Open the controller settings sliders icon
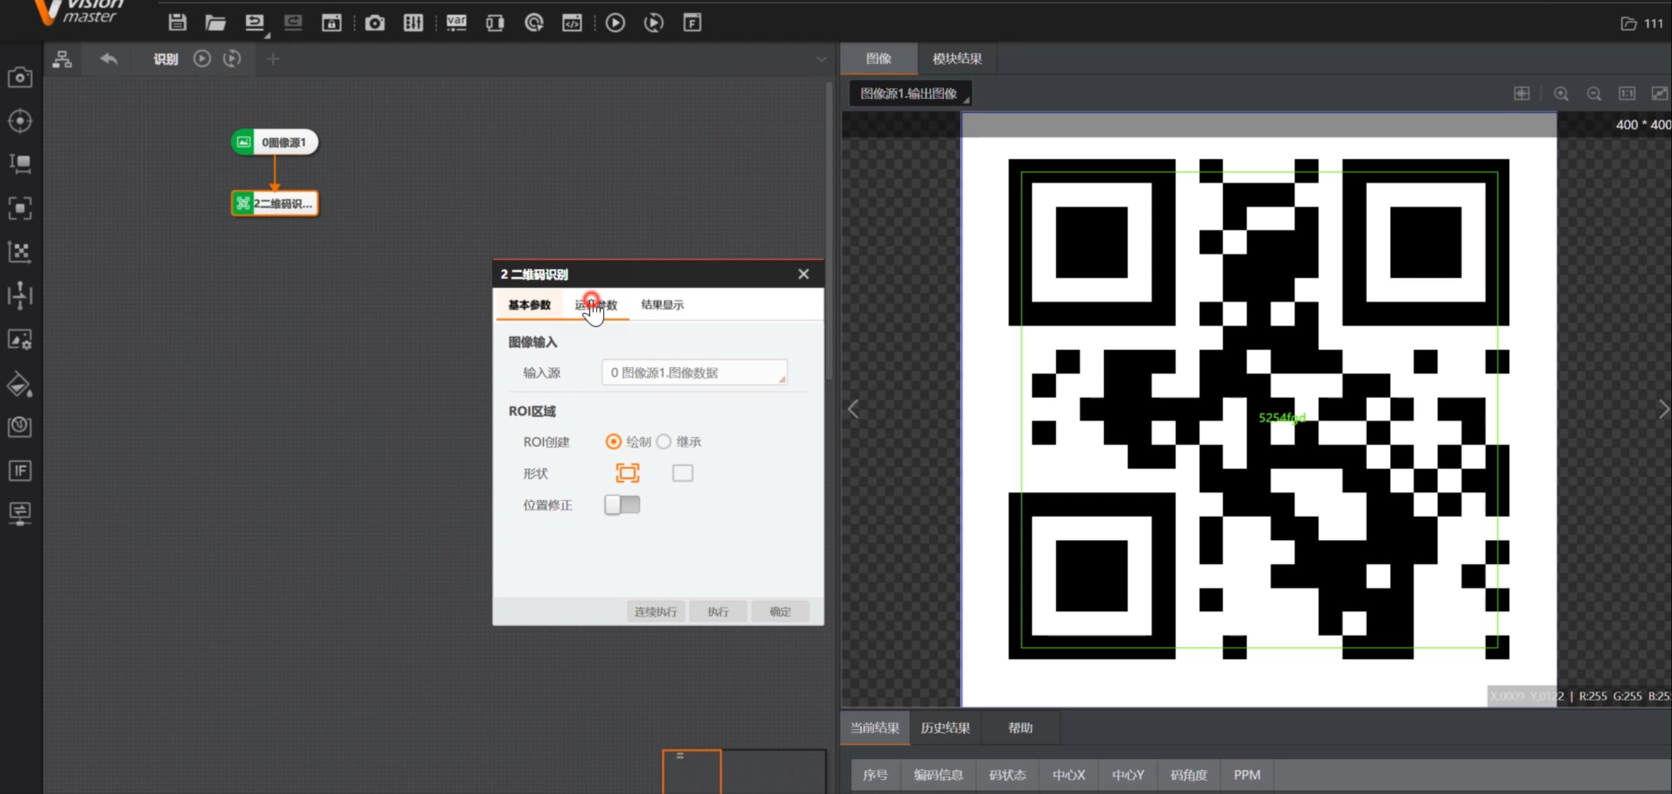This screenshot has width=1672, height=794. 413,23
